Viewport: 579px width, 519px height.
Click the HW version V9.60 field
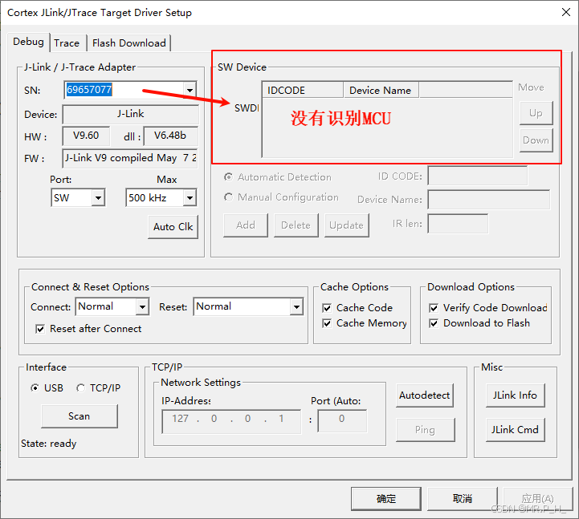pos(86,136)
